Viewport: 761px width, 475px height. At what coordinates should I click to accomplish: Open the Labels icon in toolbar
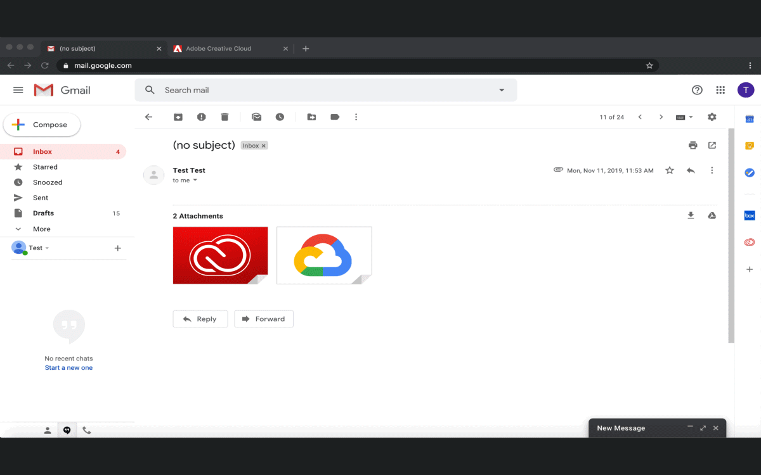[x=335, y=117]
